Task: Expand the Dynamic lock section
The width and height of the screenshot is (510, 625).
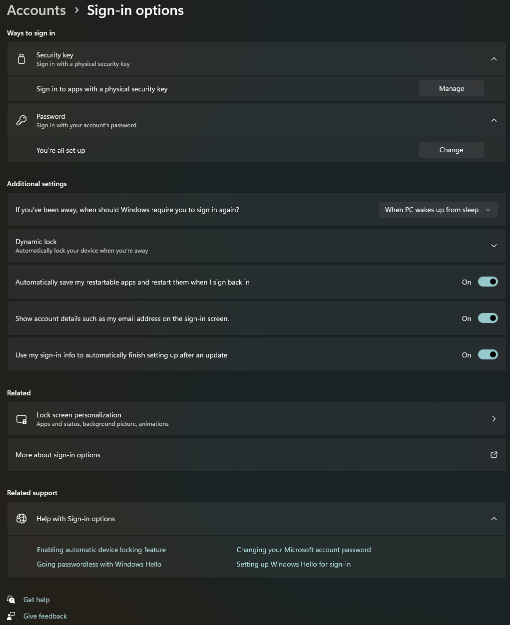Action: (x=494, y=246)
